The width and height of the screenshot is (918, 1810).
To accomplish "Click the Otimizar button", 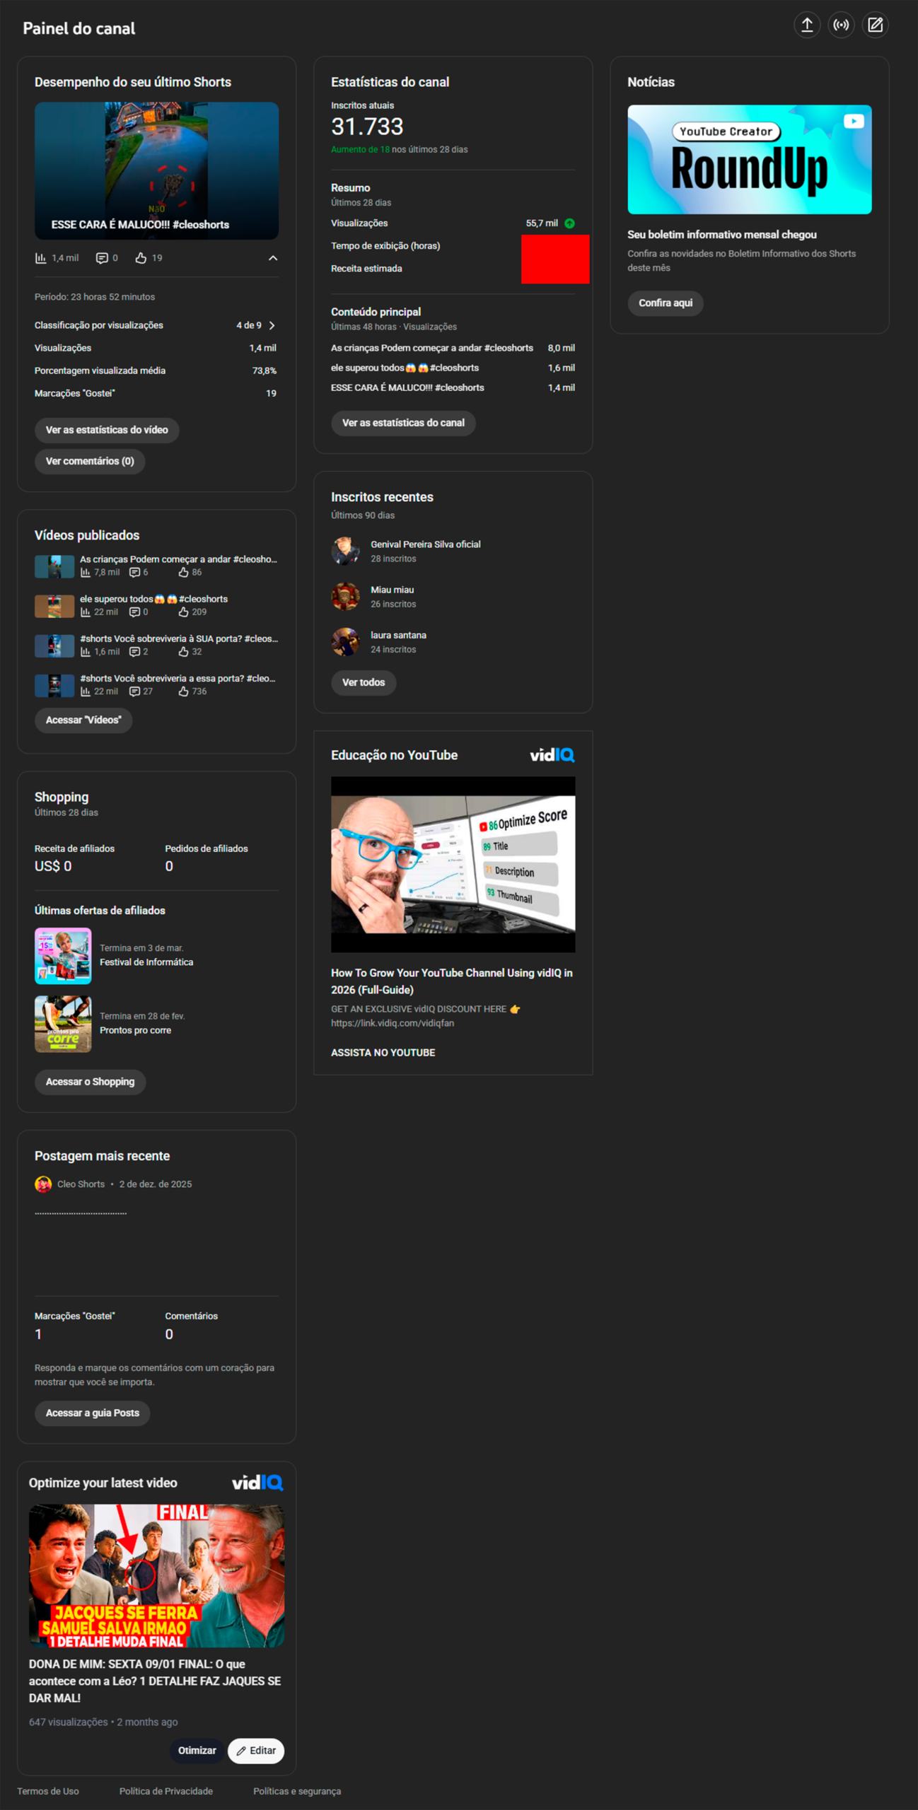I will [197, 1750].
